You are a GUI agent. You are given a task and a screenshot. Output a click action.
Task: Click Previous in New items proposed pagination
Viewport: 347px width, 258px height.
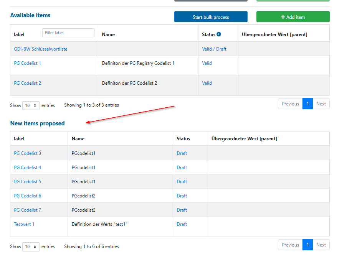tap(290, 245)
